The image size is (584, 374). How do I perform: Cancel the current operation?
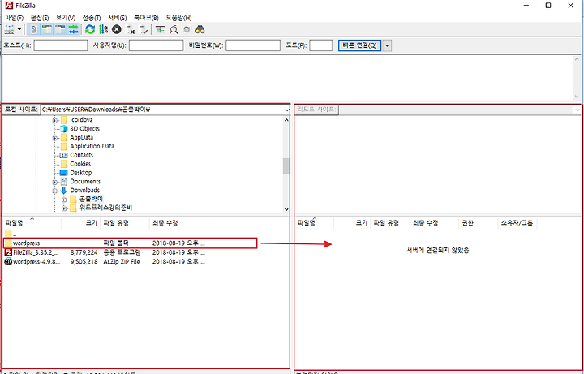[117, 29]
